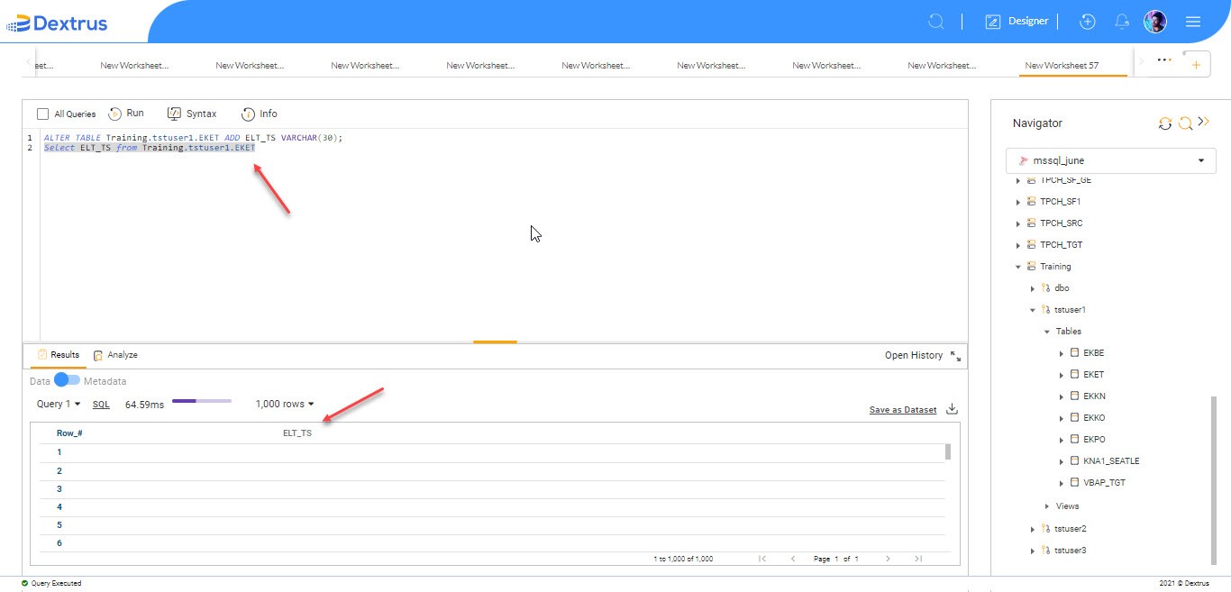This screenshot has height=592, width=1231.
Task: Collapse the Navigator panel with double chevron
Action: click(x=1203, y=123)
